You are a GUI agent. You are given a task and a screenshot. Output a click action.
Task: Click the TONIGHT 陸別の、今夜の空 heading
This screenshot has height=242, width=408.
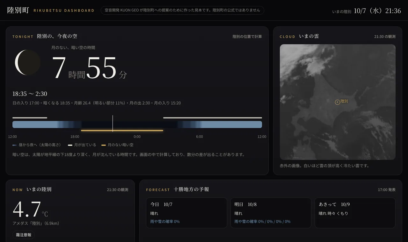[x=45, y=36]
